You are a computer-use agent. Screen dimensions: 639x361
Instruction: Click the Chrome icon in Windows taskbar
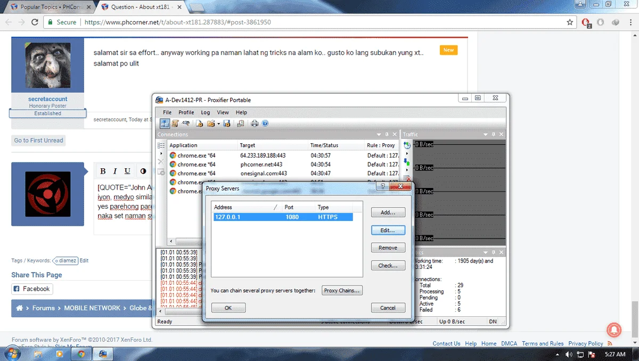tap(81, 354)
